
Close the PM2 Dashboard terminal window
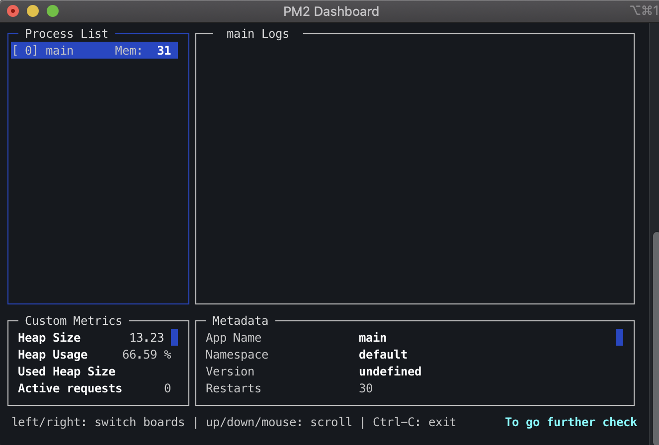pyautogui.click(x=13, y=10)
